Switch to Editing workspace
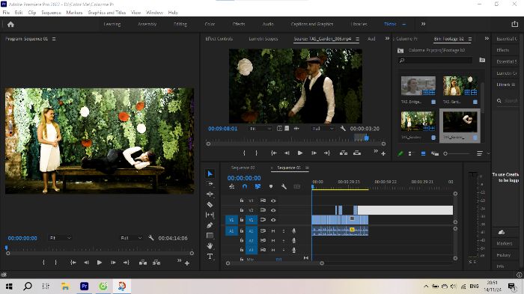Screen dimensions: 524x294 [x=180, y=24]
